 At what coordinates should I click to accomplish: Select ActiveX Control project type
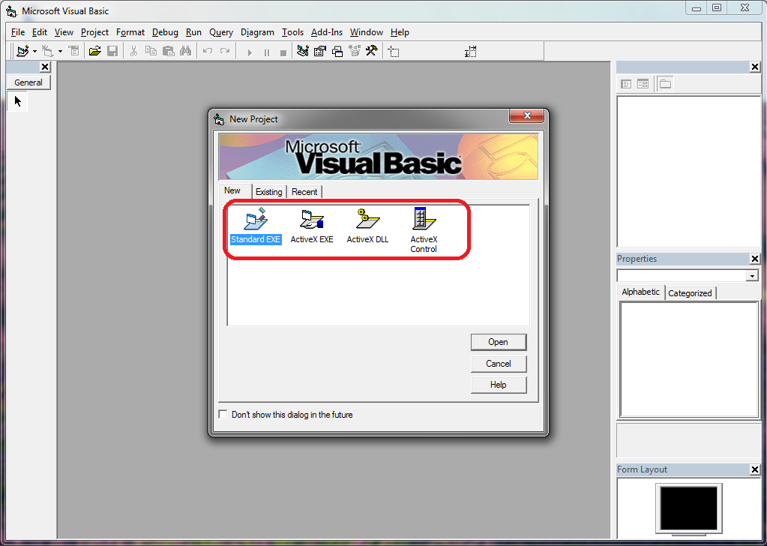pos(424,230)
